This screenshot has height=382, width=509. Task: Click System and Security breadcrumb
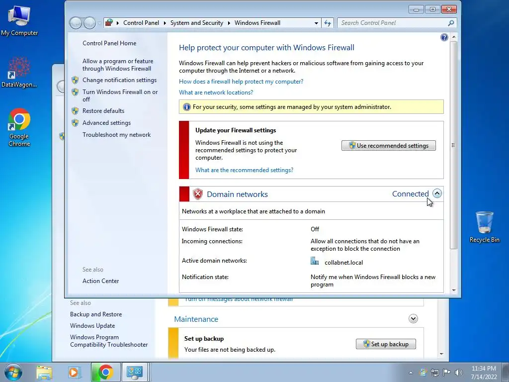pos(197,23)
